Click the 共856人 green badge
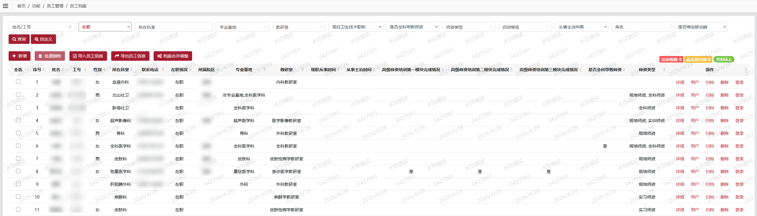757x216 pixels. [x=724, y=59]
